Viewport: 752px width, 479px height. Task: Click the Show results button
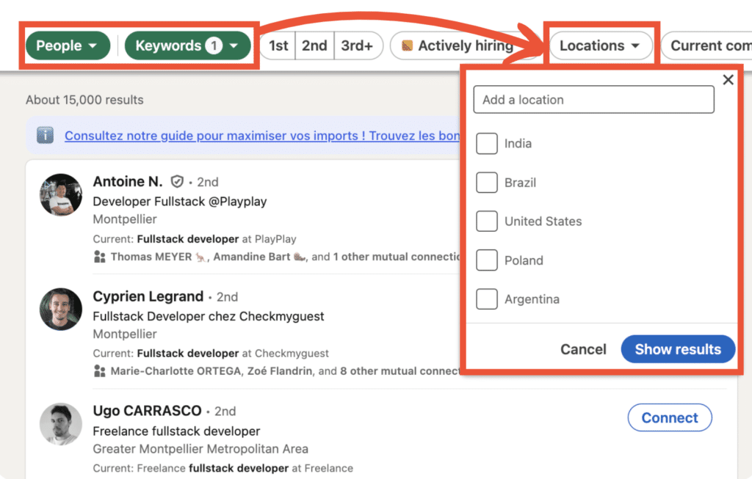pyautogui.click(x=677, y=349)
